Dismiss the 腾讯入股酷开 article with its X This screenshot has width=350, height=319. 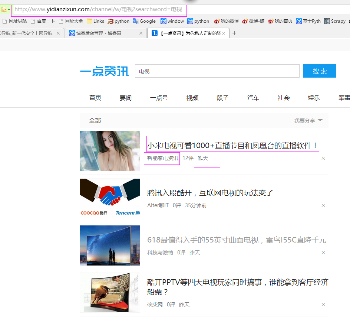[323, 205]
